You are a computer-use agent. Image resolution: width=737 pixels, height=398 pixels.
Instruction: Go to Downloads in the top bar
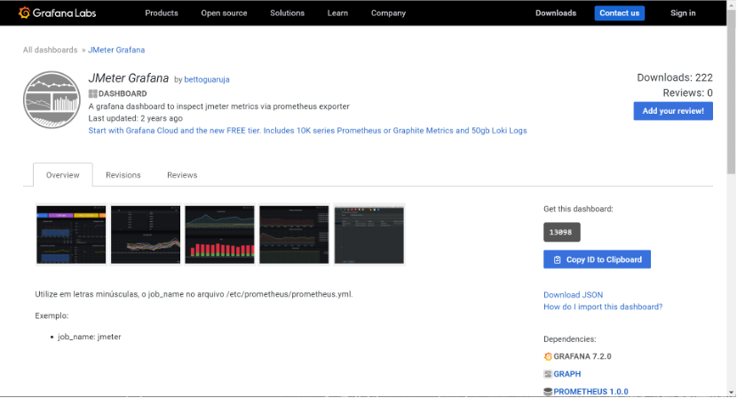click(x=556, y=13)
